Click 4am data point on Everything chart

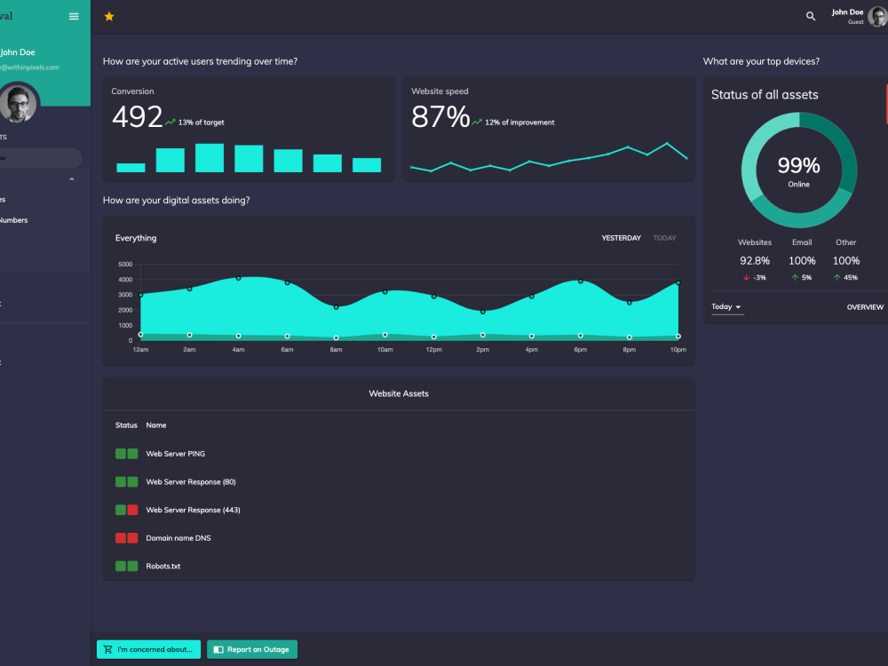point(238,278)
